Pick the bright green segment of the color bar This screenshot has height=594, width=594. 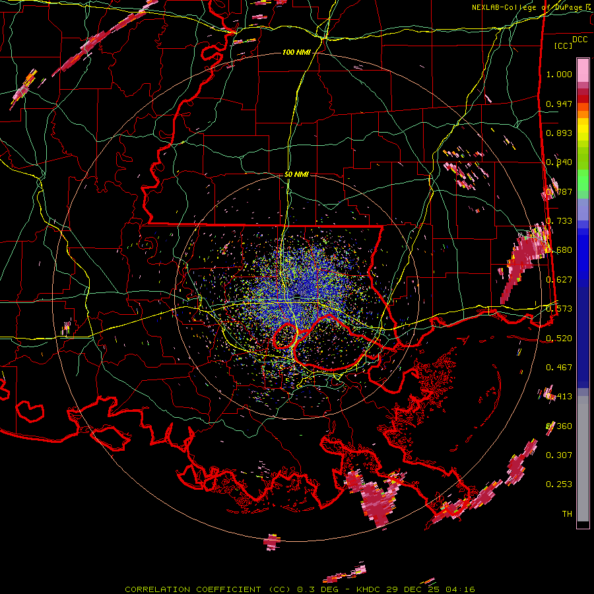(583, 180)
